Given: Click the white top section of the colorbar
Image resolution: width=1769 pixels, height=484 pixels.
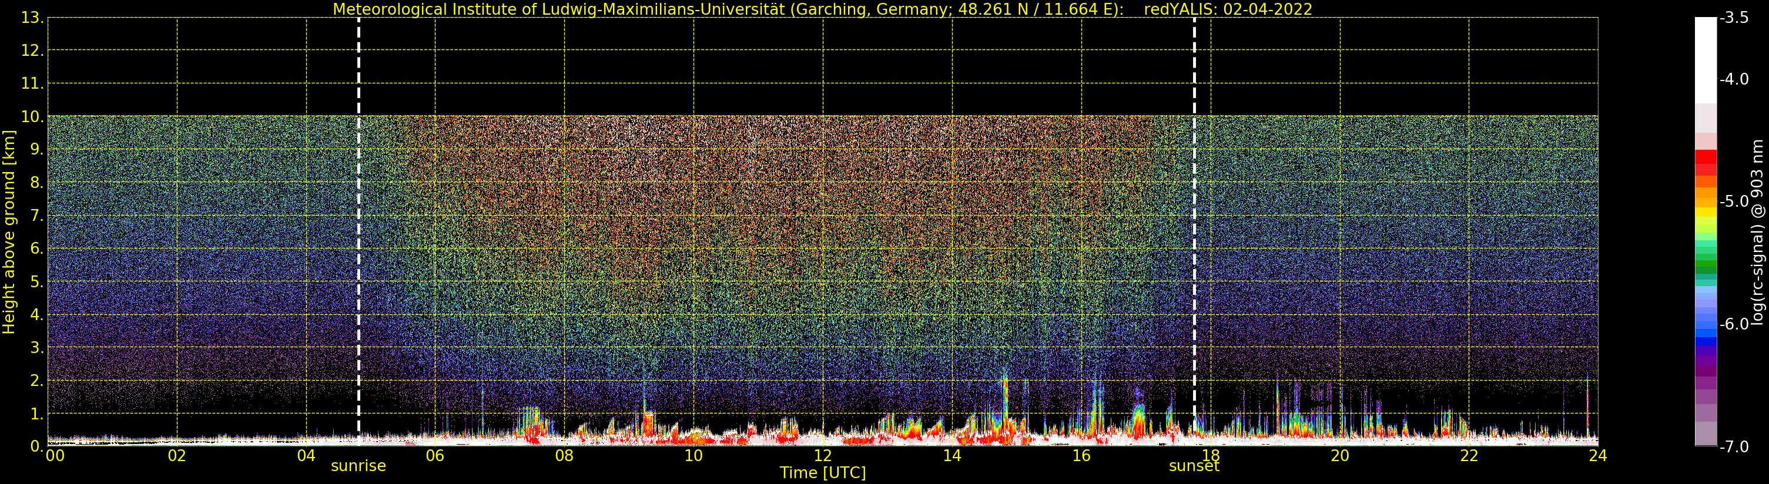Looking at the screenshot, I should point(1706,60).
